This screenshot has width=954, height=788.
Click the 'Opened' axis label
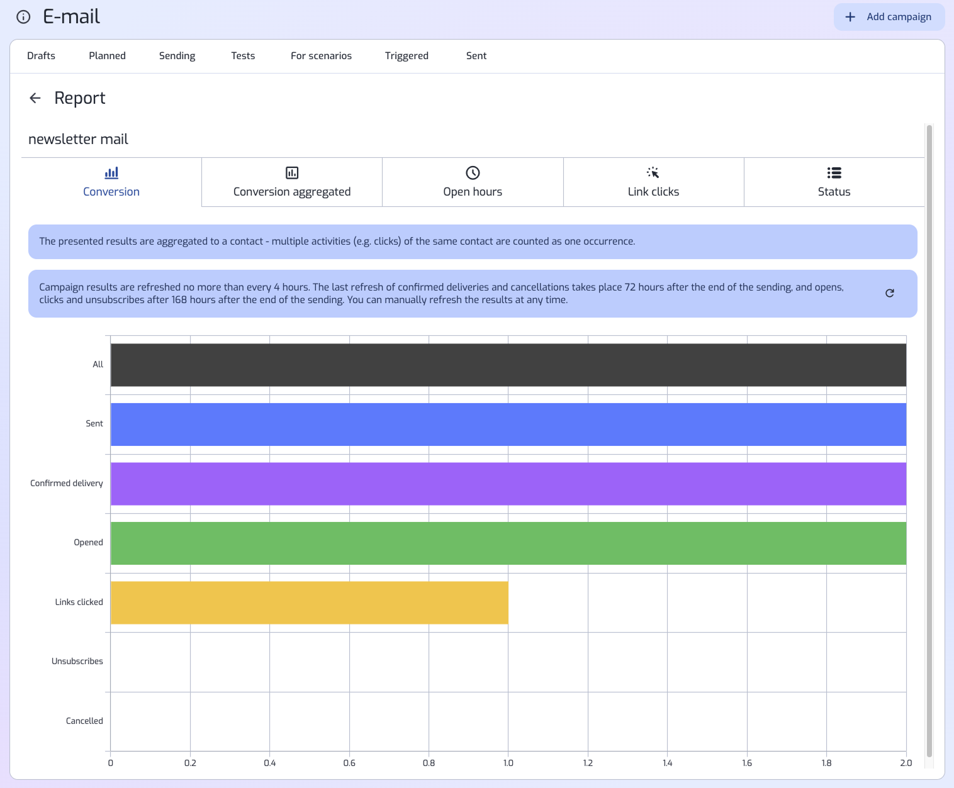[88, 543]
